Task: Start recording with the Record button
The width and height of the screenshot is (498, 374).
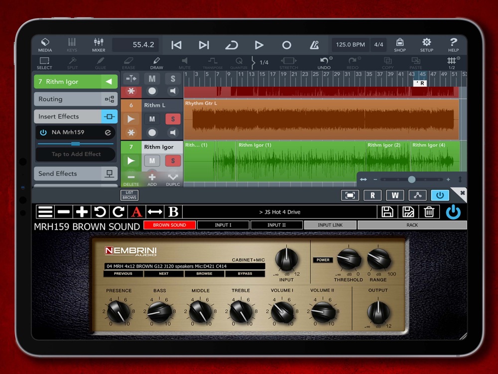Action: click(286, 45)
